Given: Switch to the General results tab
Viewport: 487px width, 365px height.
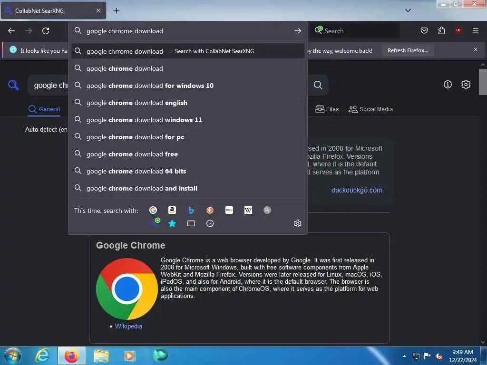Looking at the screenshot, I should pyautogui.click(x=44, y=109).
